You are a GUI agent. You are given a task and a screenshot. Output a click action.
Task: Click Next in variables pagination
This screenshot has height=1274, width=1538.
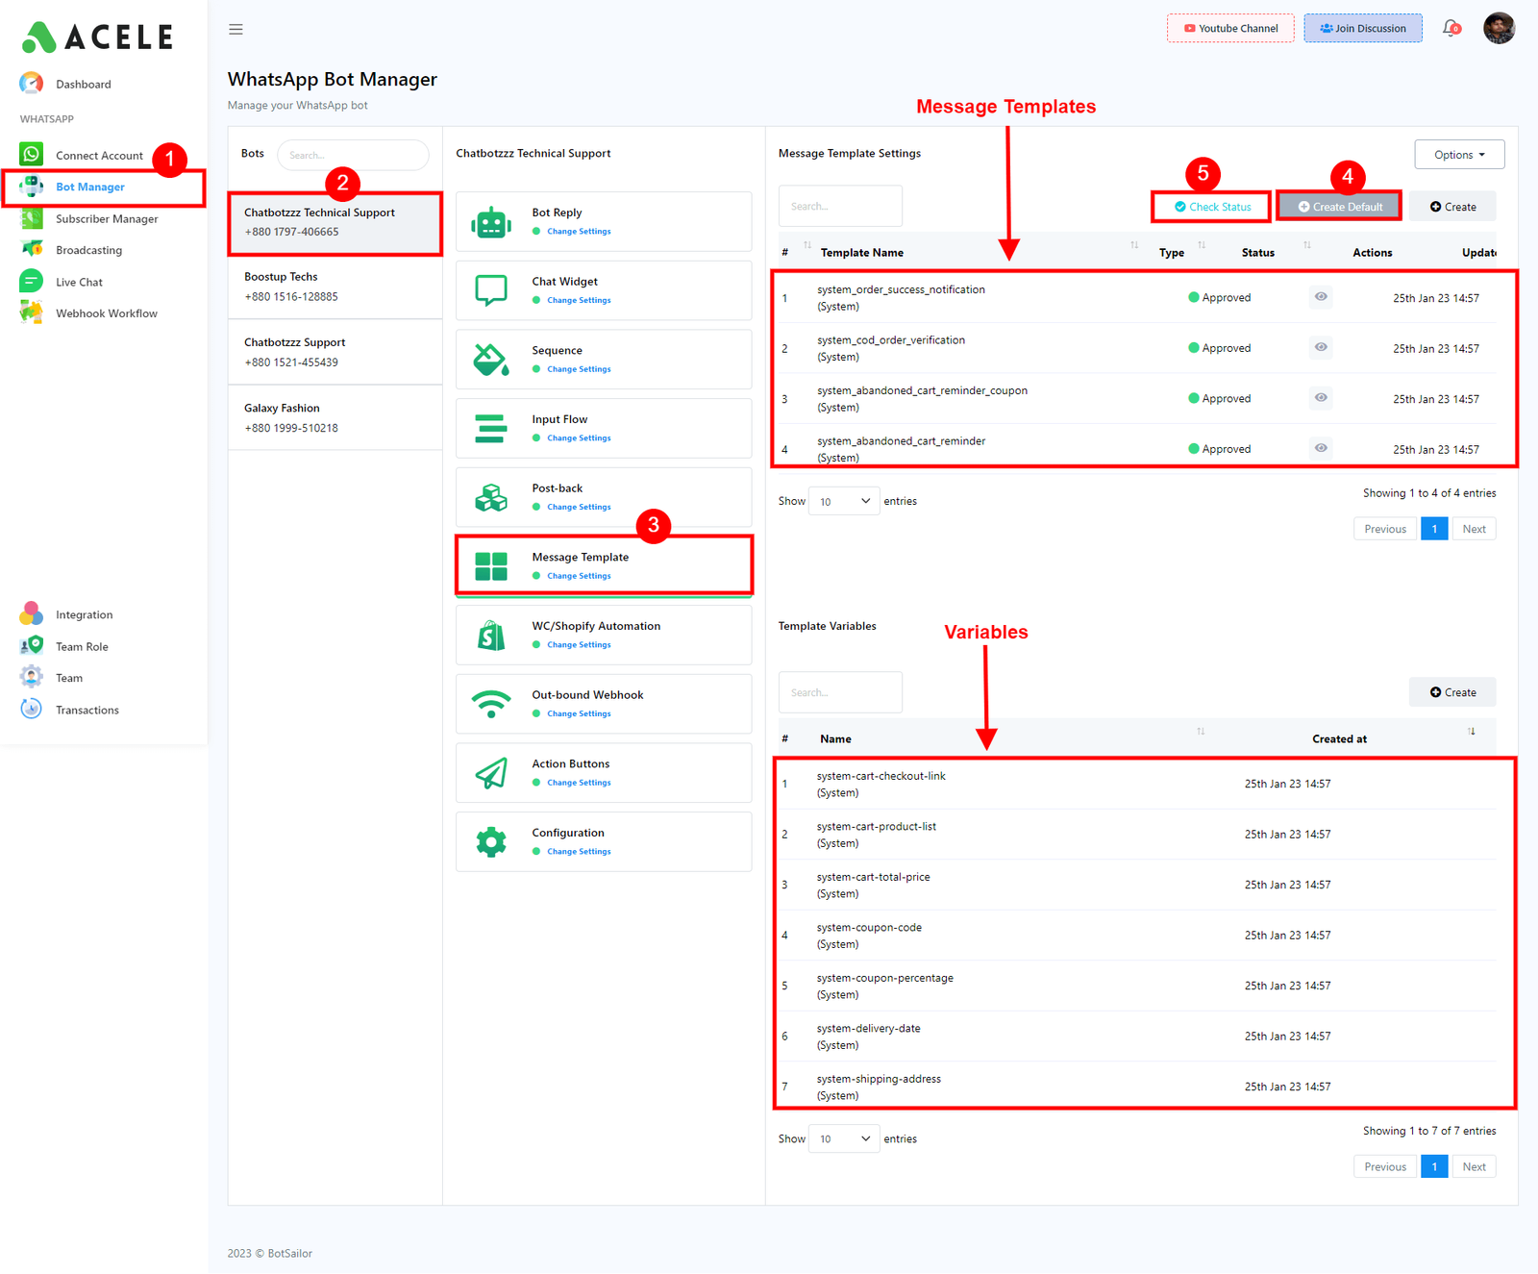pos(1474,1167)
